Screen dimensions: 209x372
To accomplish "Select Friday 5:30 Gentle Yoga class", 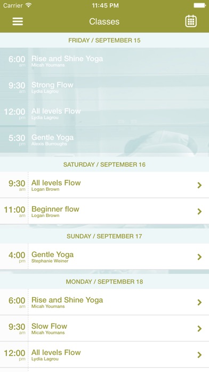I will [x=104, y=140].
